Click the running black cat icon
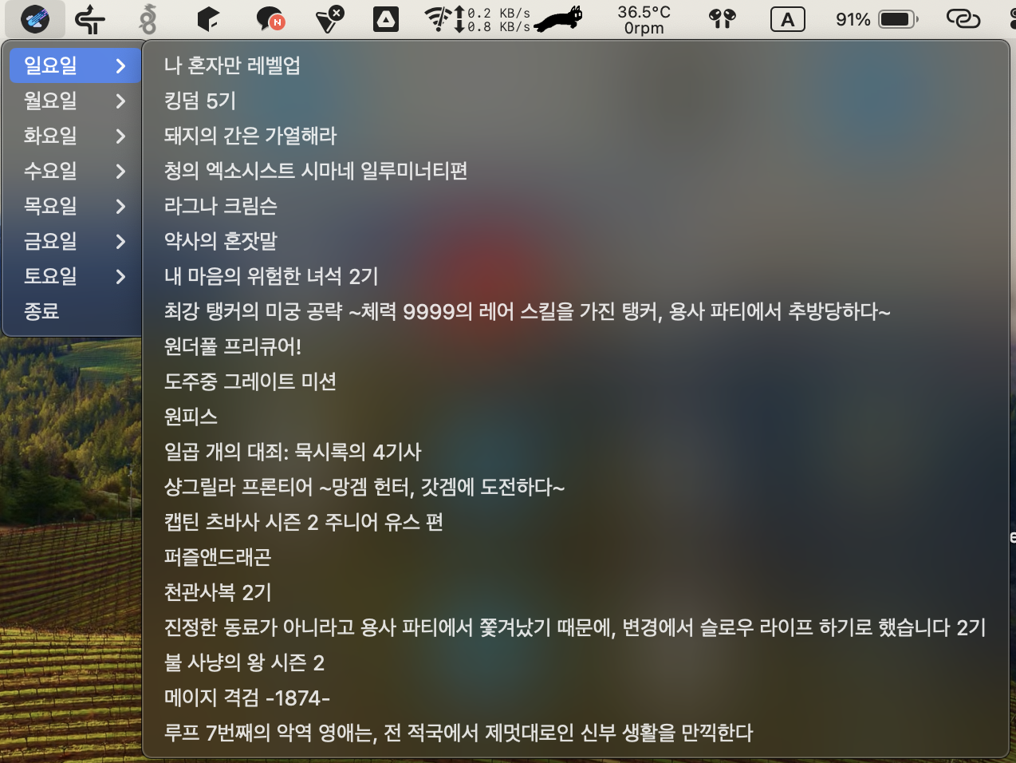The width and height of the screenshot is (1016, 763). 558,19
